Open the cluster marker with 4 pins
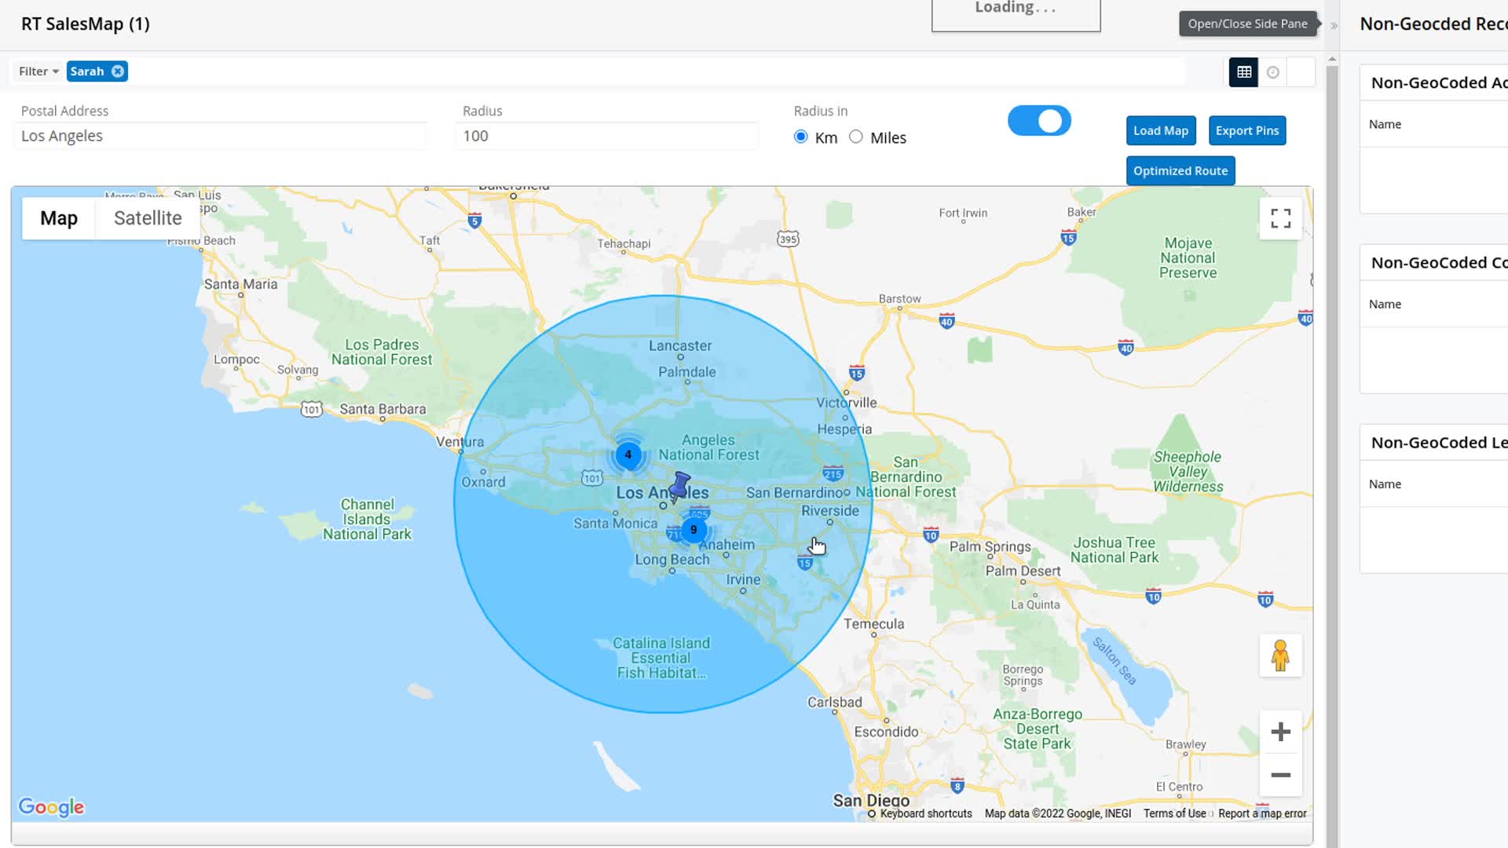 coord(628,455)
